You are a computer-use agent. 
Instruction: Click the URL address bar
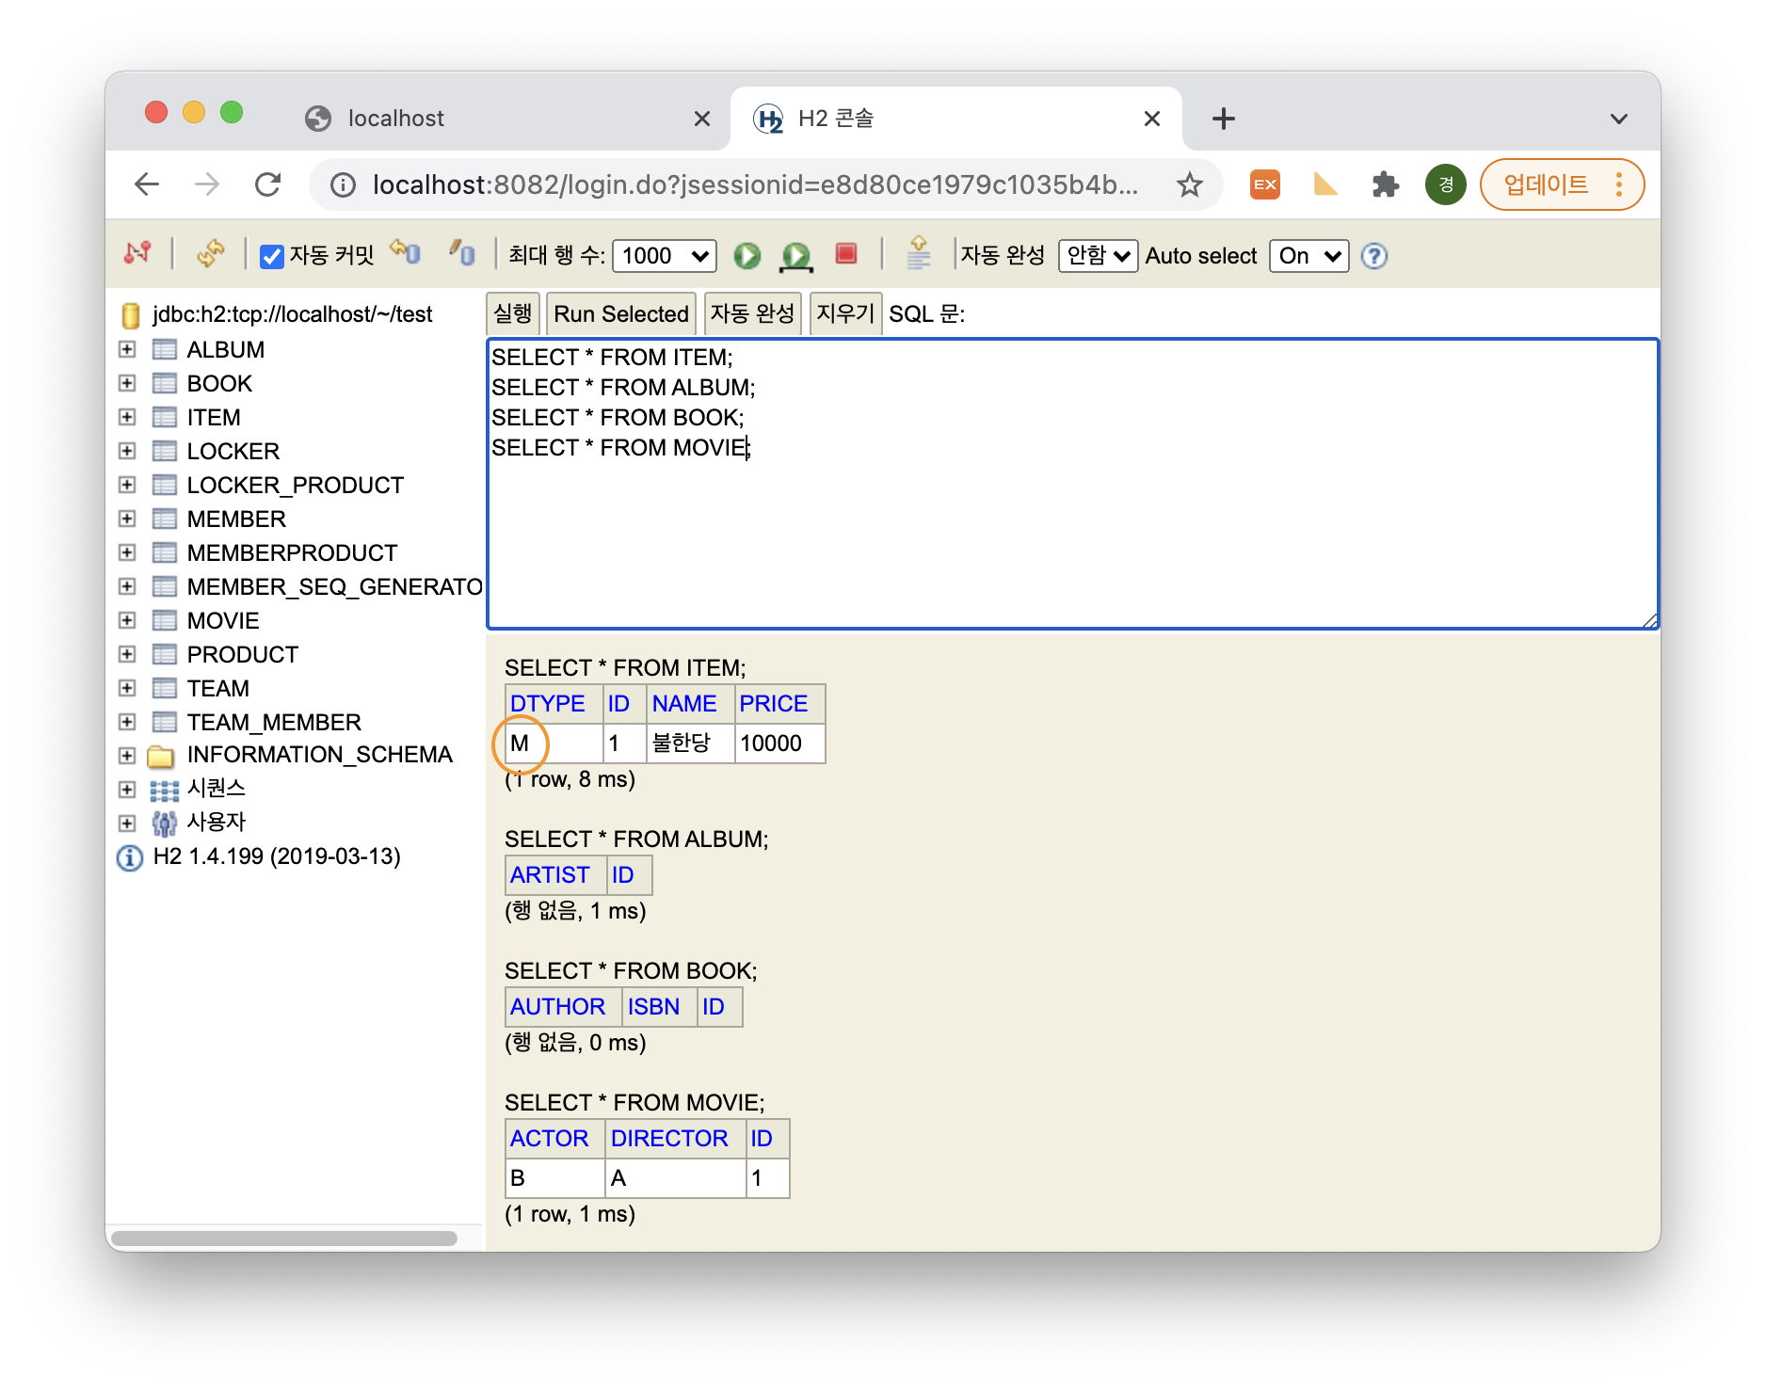pyautogui.click(x=755, y=184)
